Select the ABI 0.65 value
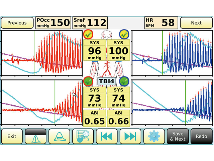Viewport: 214px width, 161px height. click(x=94, y=118)
